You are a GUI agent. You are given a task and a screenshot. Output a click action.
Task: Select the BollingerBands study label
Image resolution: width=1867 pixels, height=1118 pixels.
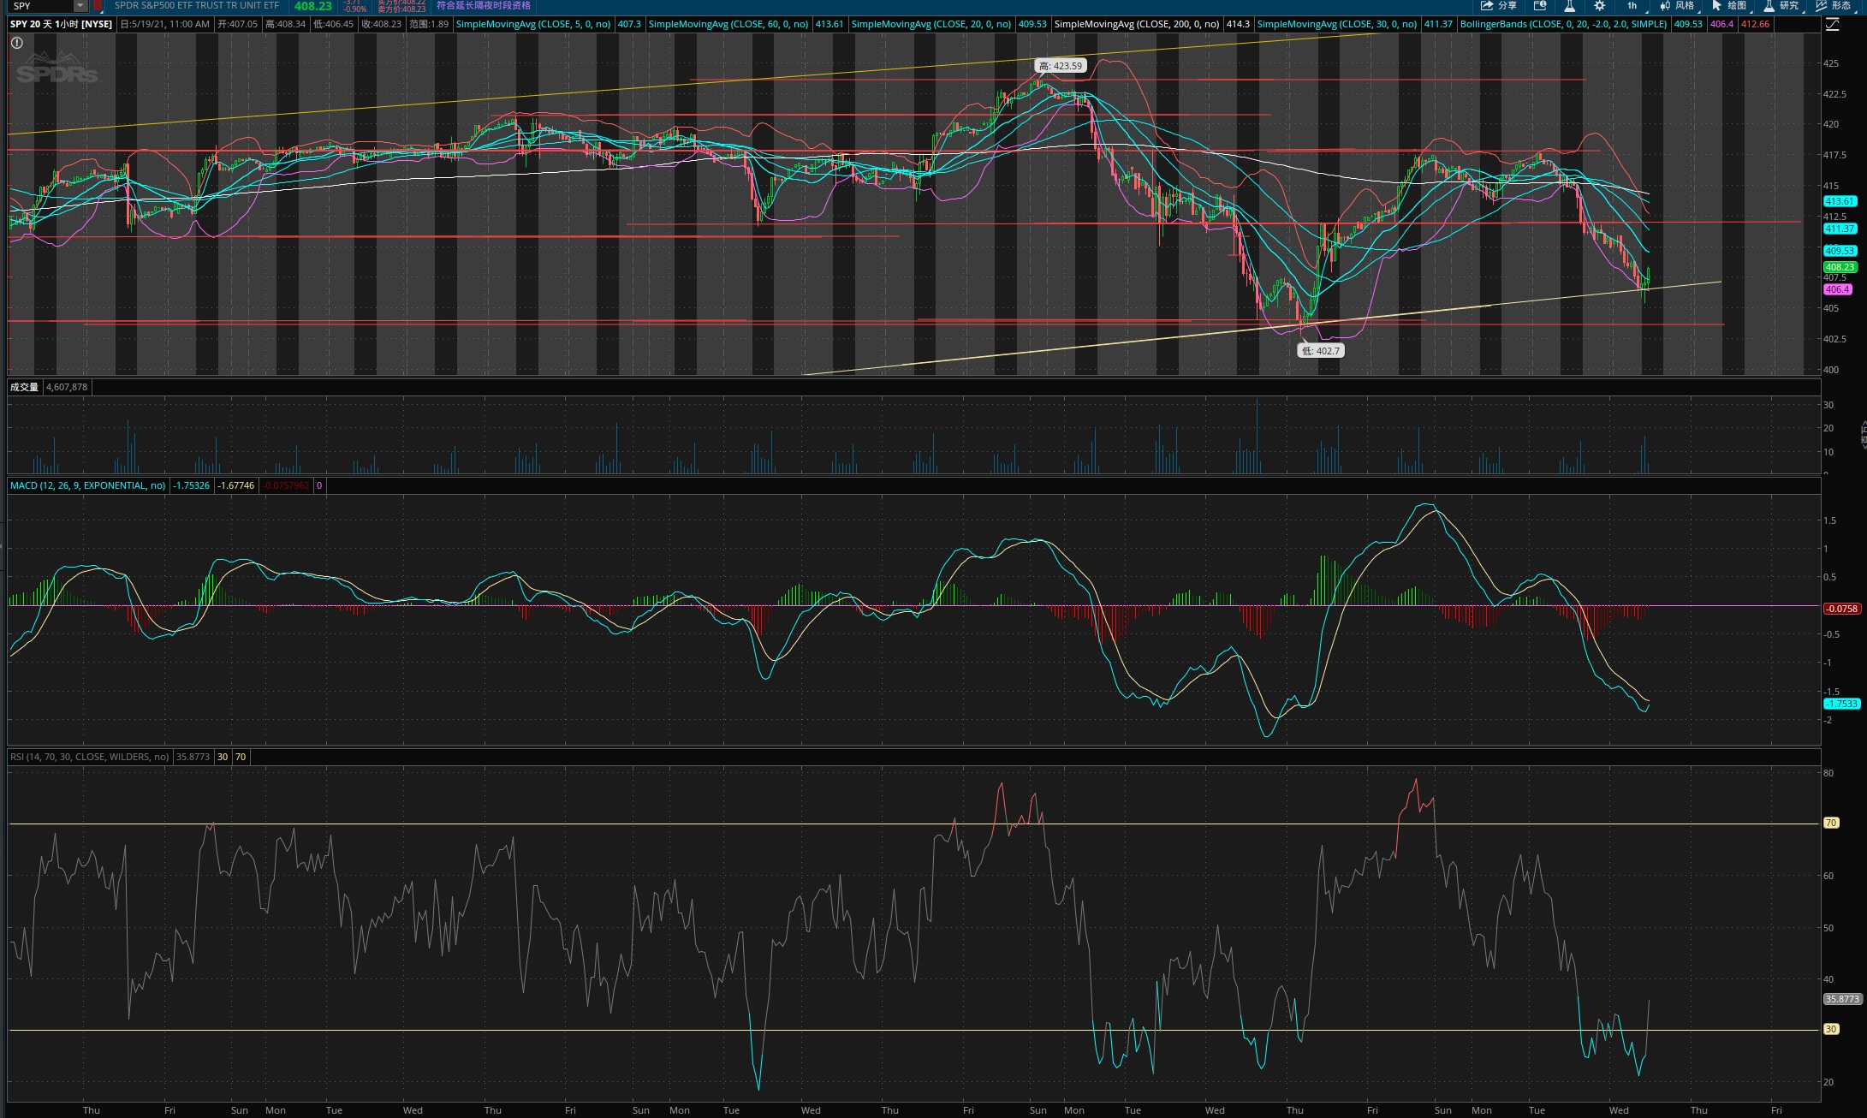click(x=1563, y=24)
